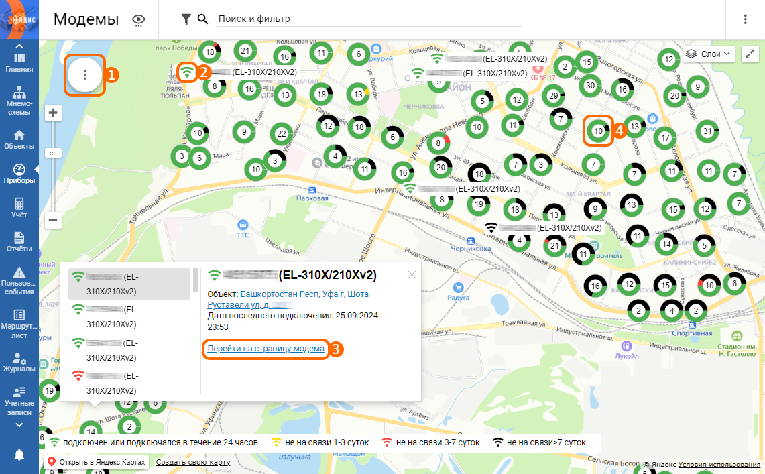The height and width of the screenshot is (474, 765).
Task: Select the red-signal modem in popup list
Action: tap(129, 383)
